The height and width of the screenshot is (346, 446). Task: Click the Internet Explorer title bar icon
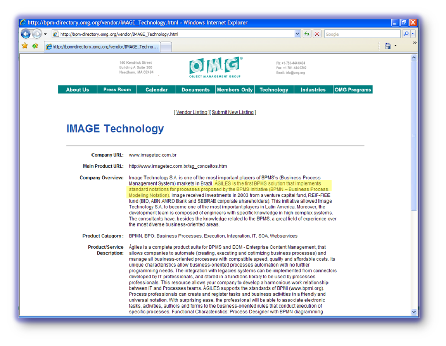(x=23, y=22)
